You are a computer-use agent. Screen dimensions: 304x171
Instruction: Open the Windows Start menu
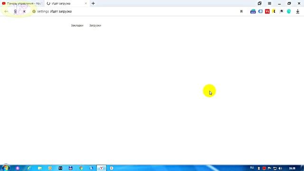pyautogui.click(x=6, y=168)
